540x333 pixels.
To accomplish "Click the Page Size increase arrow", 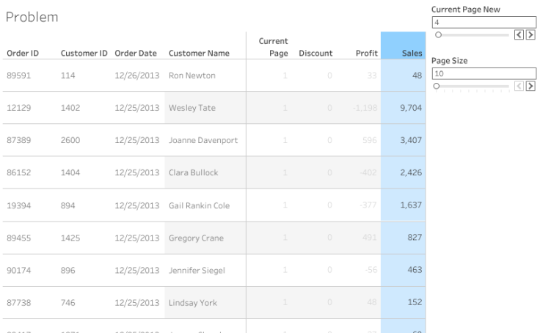I will pyautogui.click(x=530, y=86).
